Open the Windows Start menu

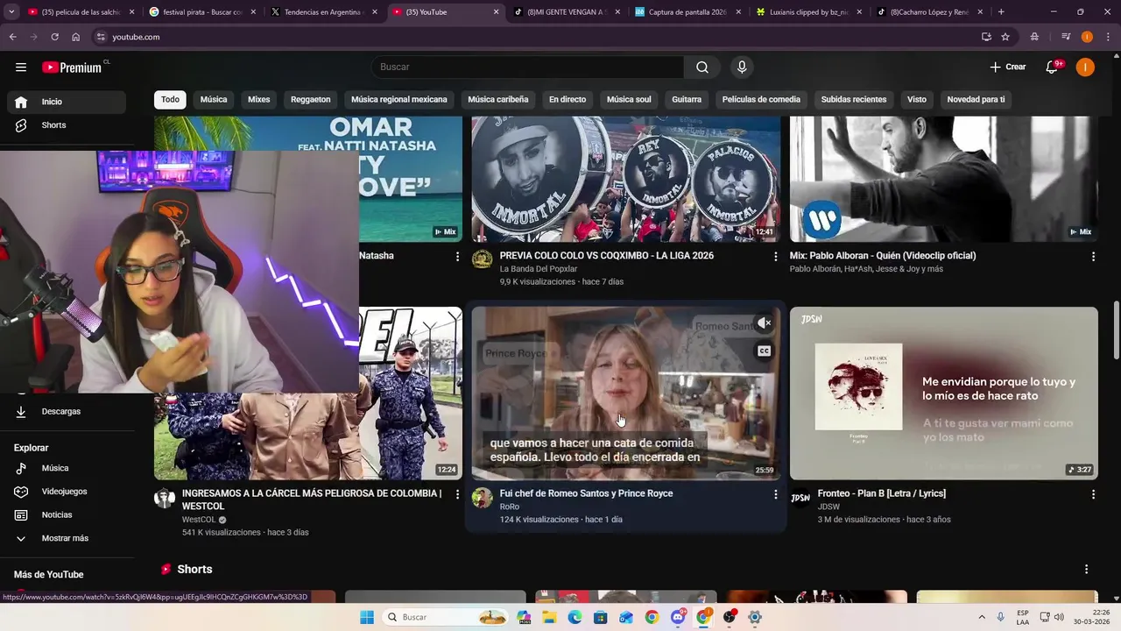click(x=367, y=617)
